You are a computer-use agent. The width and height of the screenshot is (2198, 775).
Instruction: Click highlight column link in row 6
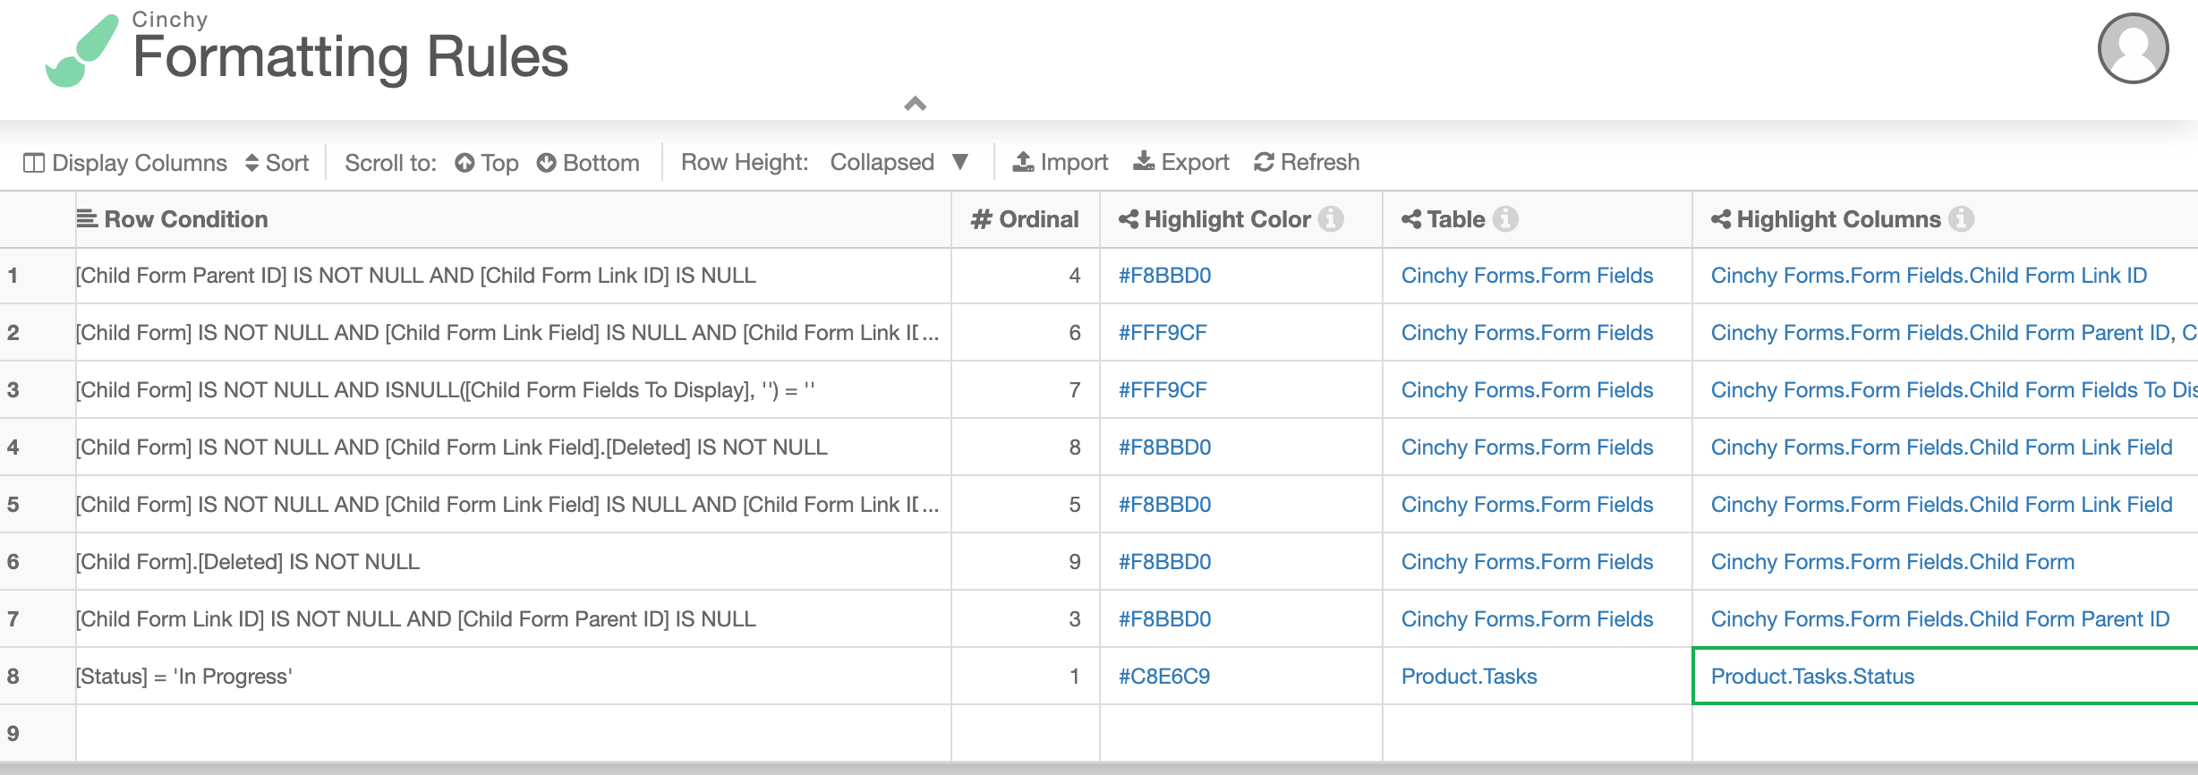(x=1892, y=562)
